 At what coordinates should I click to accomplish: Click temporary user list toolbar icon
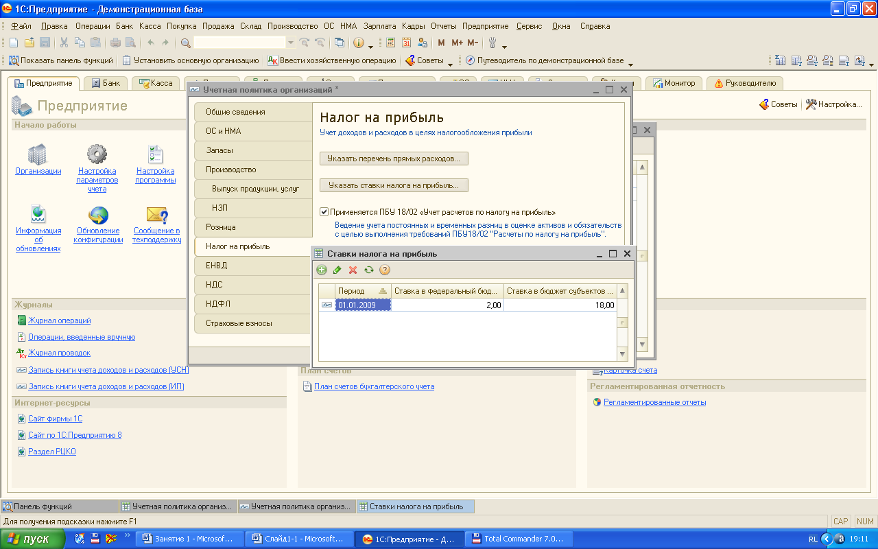point(422,43)
